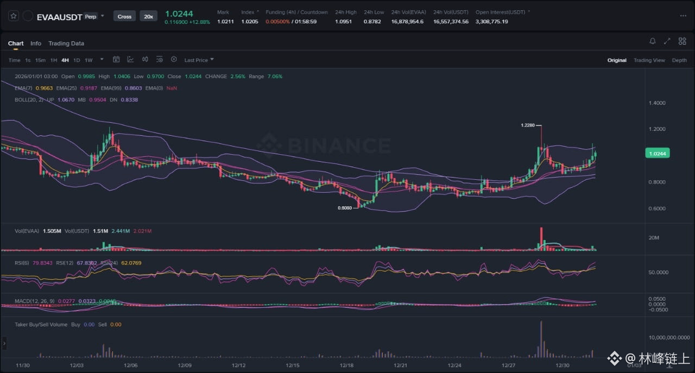
Task: Open the chart display settings icon
Action: 159,60
